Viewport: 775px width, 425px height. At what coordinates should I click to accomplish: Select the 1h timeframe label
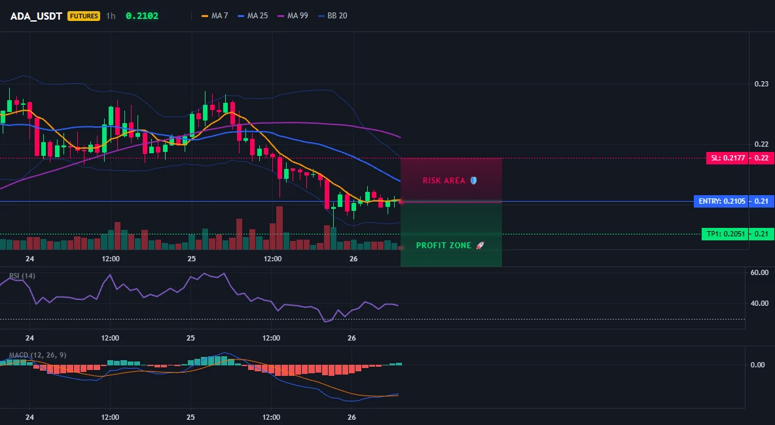[x=111, y=16]
